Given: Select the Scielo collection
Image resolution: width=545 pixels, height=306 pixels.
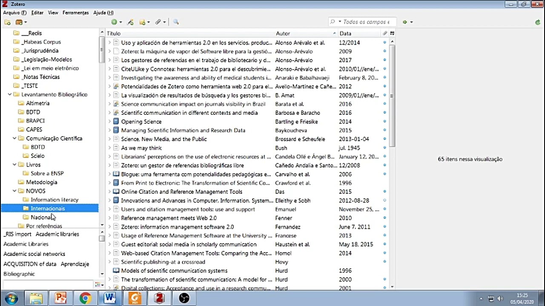Looking at the screenshot, I should pyautogui.click(x=37, y=156).
